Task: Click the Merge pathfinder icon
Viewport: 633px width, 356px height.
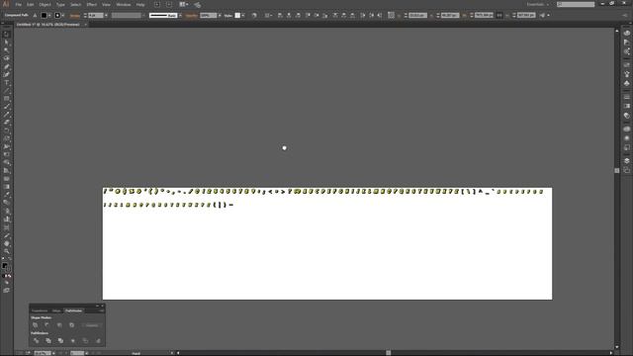Action: [60, 340]
